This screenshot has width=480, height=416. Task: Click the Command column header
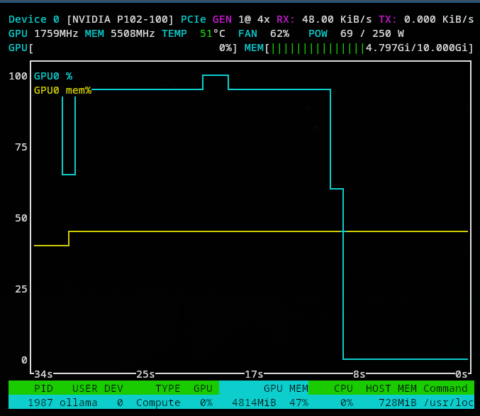point(445,388)
